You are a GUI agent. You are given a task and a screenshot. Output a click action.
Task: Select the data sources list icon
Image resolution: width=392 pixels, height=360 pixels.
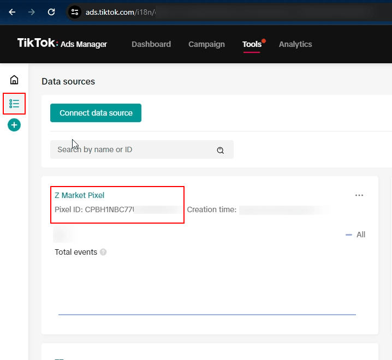pos(14,104)
